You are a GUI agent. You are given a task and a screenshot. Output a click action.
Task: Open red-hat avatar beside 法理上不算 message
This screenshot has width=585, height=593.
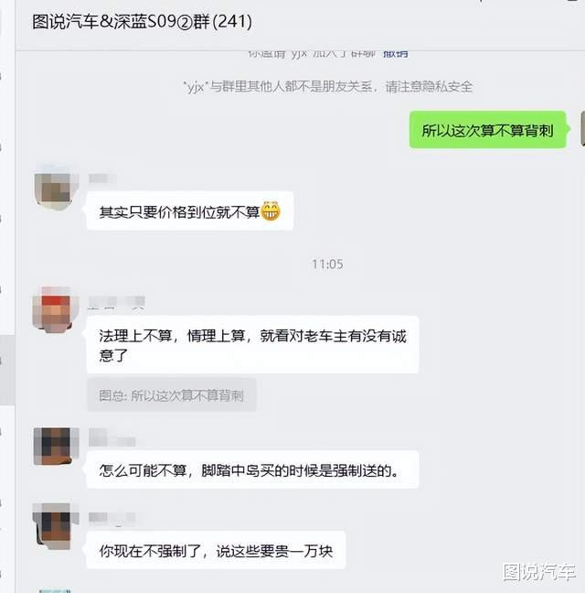pyautogui.click(x=53, y=309)
